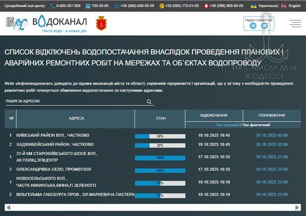
Task: Select row '21-Й КМ СТАРОКИЇВСЬКОГО ШОСЕ ВУЛ.'
Action: click(57, 157)
